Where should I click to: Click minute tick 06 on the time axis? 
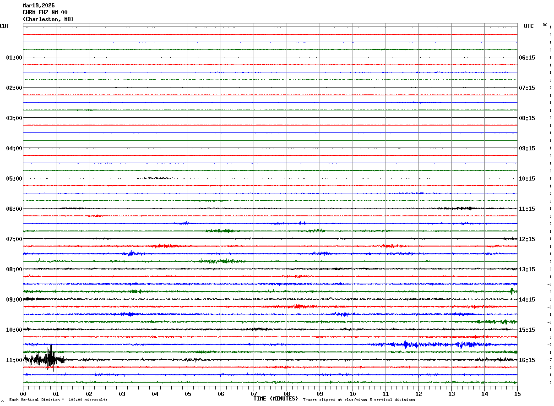tap(221, 394)
